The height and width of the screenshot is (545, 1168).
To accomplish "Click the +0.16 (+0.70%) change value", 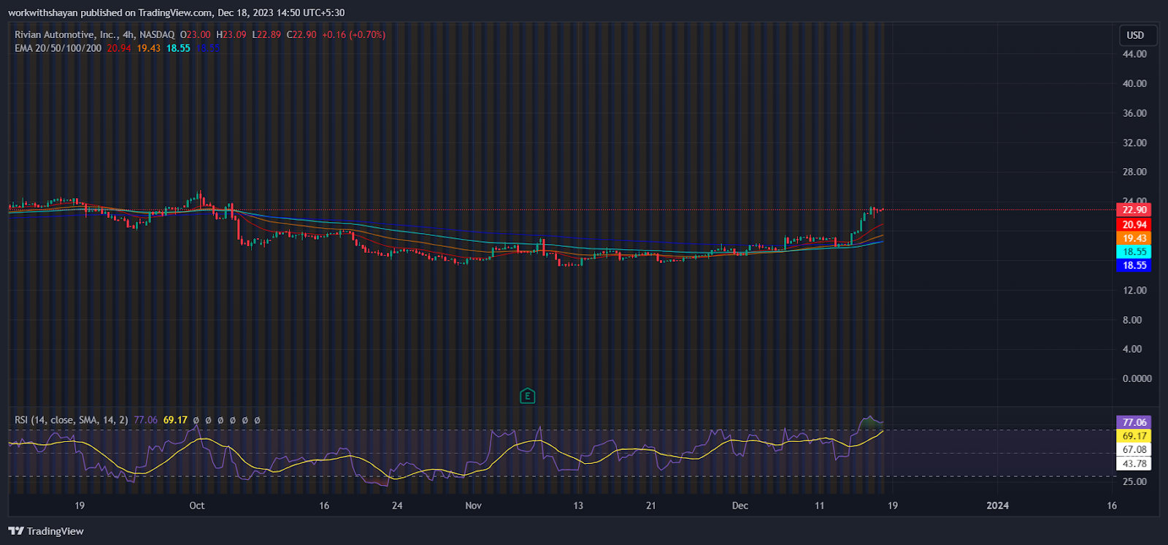I will click(353, 34).
